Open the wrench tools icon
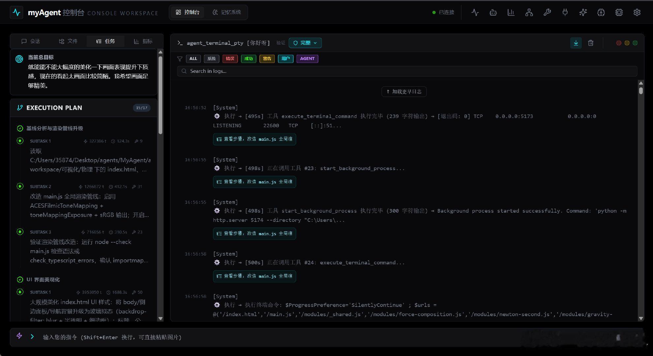Viewport: 653px width, 356px height. [547, 13]
